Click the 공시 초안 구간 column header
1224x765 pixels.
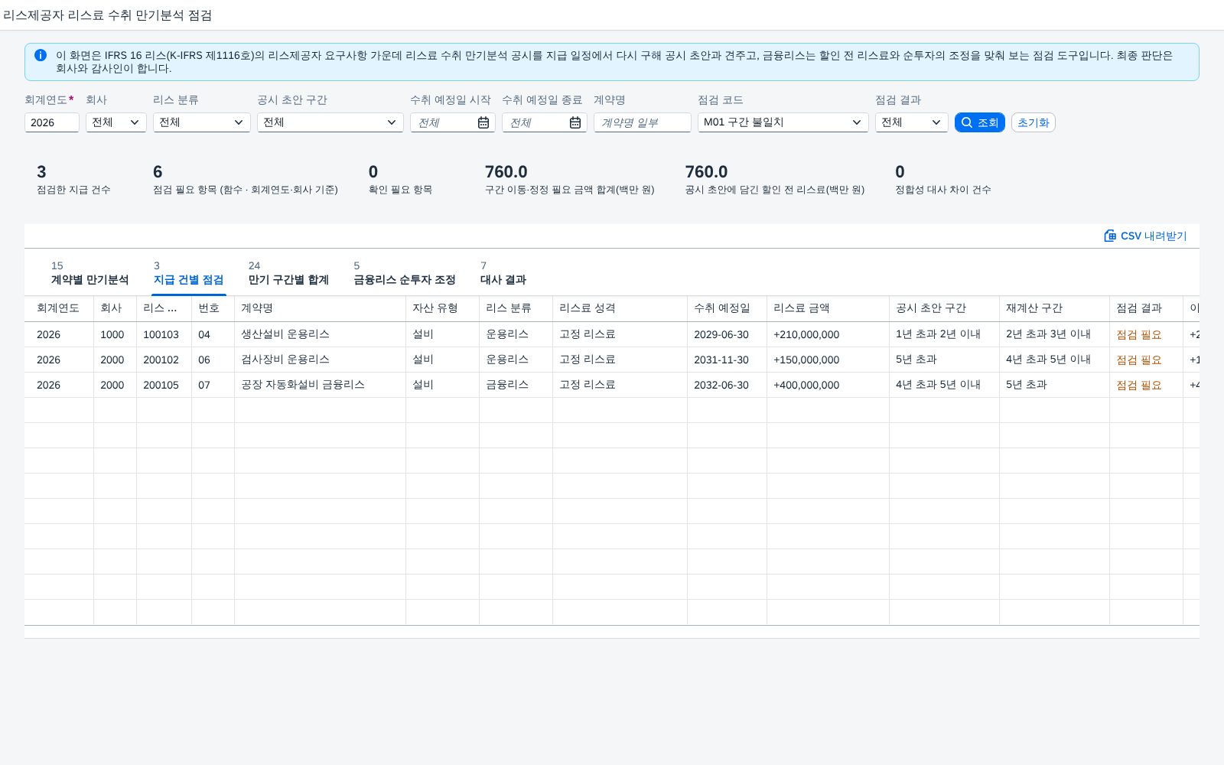(x=944, y=308)
